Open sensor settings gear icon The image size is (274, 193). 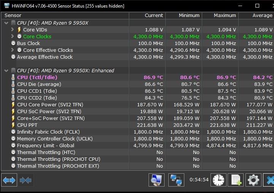click(x=253, y=180)
